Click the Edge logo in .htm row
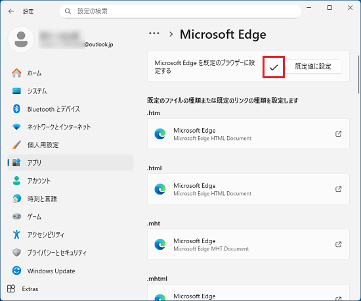 click(x=160, y=134)
